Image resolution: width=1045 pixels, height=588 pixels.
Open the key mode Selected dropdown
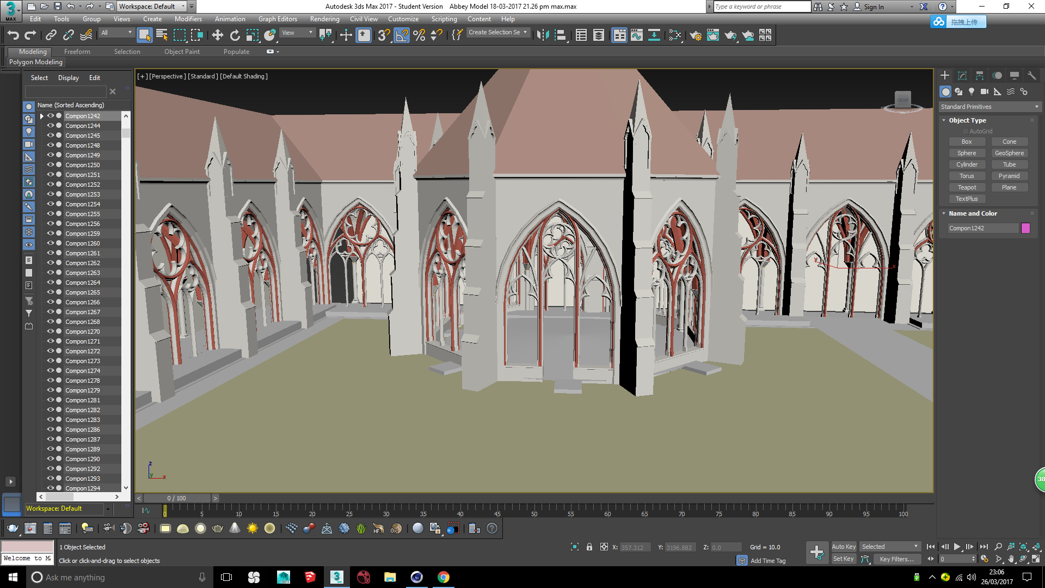tap(890, 547)
